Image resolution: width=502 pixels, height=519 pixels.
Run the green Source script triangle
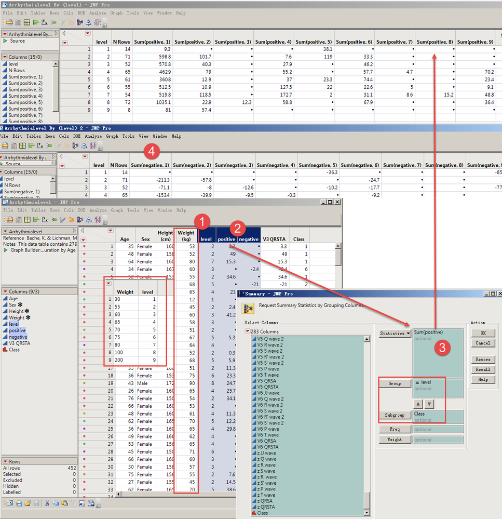click(x=5, y=41)
